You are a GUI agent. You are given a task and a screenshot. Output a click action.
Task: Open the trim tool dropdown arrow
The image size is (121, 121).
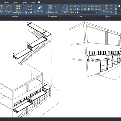tap(28, 6)
